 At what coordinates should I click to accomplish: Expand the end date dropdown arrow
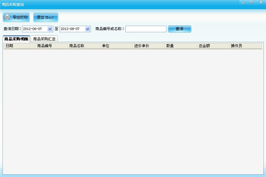87,29
